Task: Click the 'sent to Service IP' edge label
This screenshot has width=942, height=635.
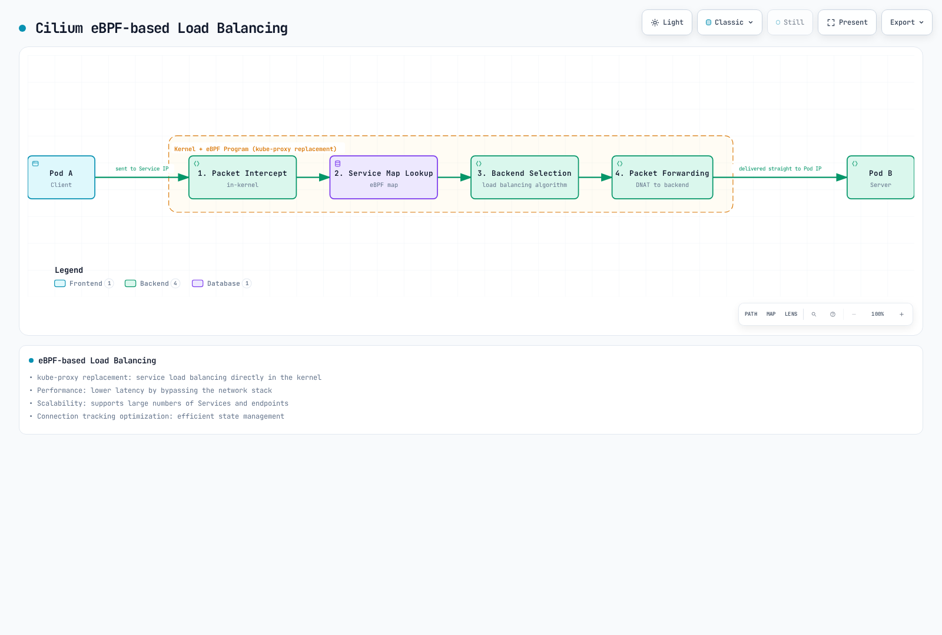Action: pos(142,169)
